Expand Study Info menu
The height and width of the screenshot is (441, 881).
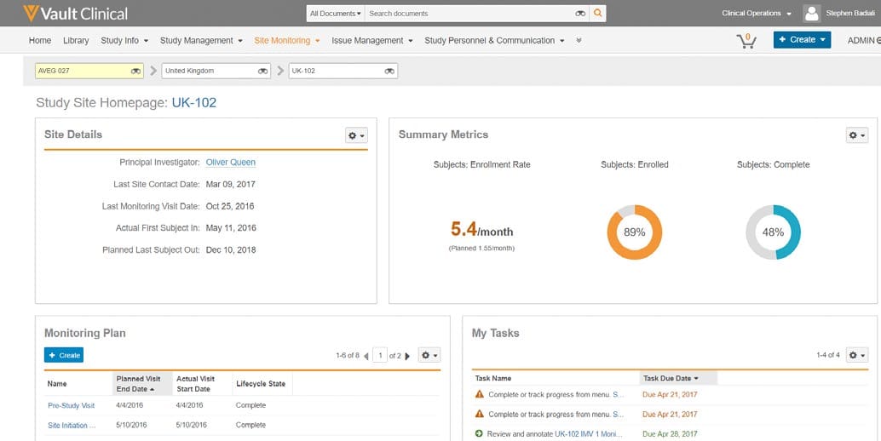click(x=124, y=40)
